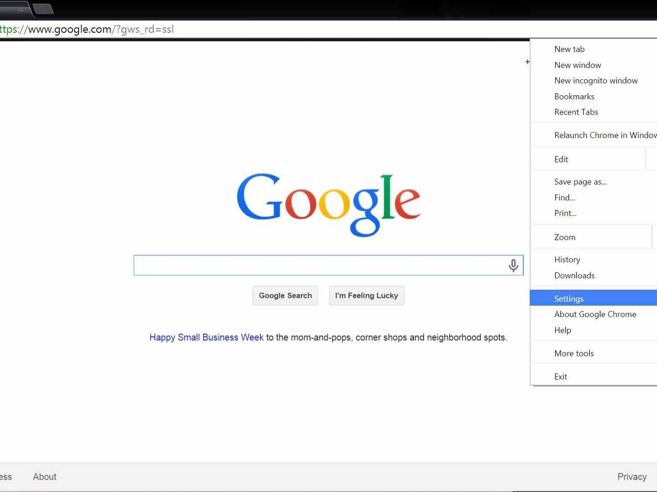Select Find... in the Chrome menu

pyautogui.click(x=594, y=198)
